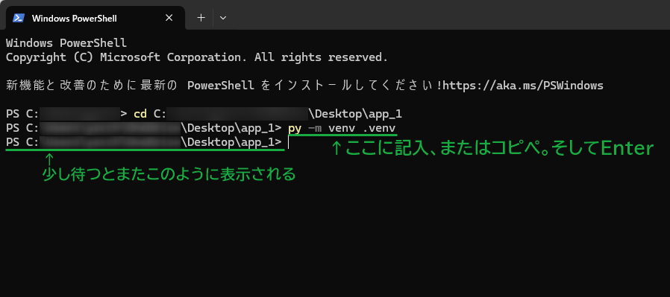Click the 'cd C:' command text

[149, 114]
